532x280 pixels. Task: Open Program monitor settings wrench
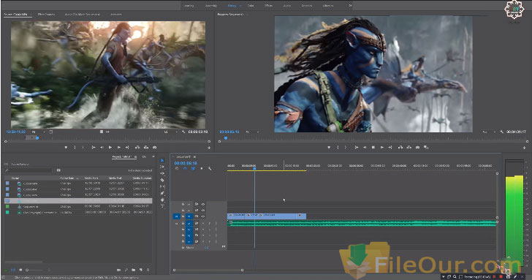pyautogui.click(x=501, y=132)
